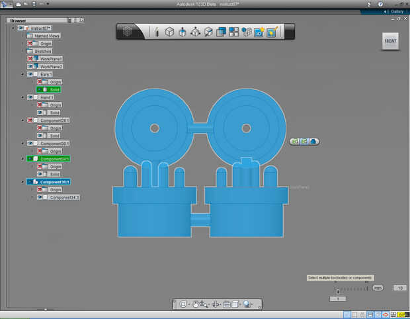This screenshot has width=410, height=319.
Task: Open the Measure/Inspect cube tool icon
Action: coord(208,32)
